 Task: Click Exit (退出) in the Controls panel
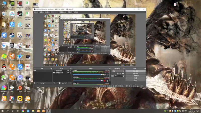coord(135,80)
